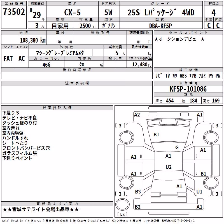Select the car name CX-5
Image resolution: width=224 pixels, height=224 pixels.
(73, 12)
